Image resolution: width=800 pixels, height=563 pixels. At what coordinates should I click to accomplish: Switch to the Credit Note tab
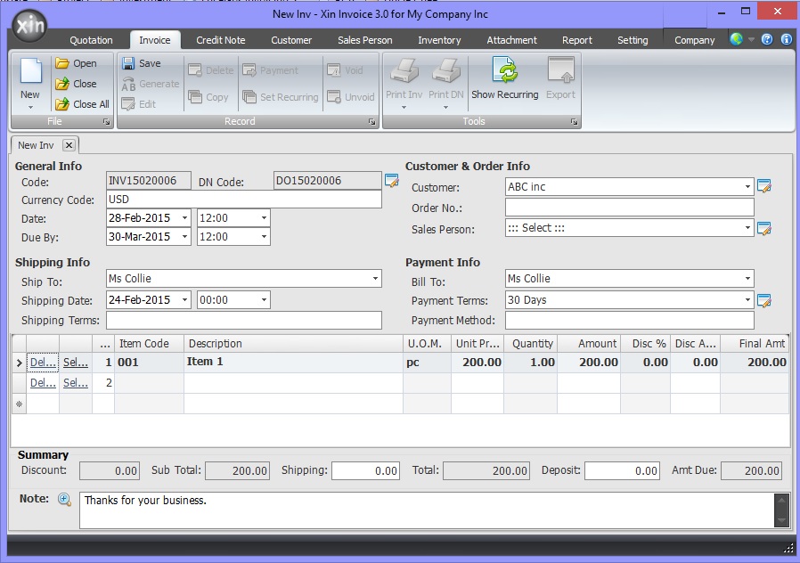pyautogui.click(x=220, y=40)
